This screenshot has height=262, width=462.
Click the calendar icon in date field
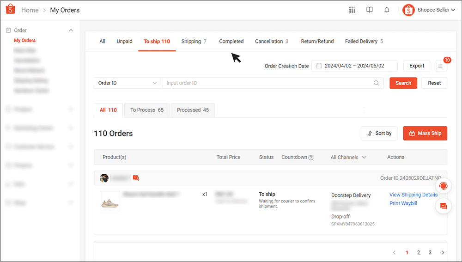319,66
